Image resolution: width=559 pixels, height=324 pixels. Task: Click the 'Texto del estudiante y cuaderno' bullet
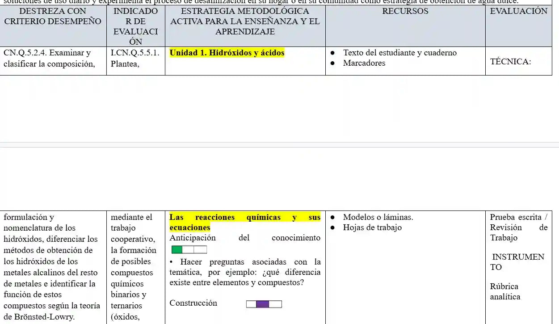click(x=399, y=53)
